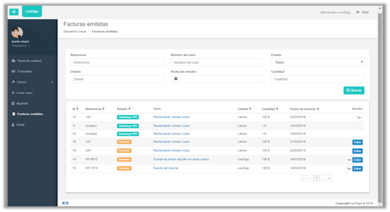Go to first page in pagination
The height and width of the screenshot is (212, 390).
coord(304,178)
